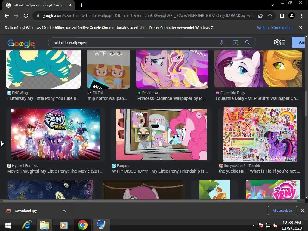
Task: Open the My Little Pony logo image in the last row
Action: (273, 190)
